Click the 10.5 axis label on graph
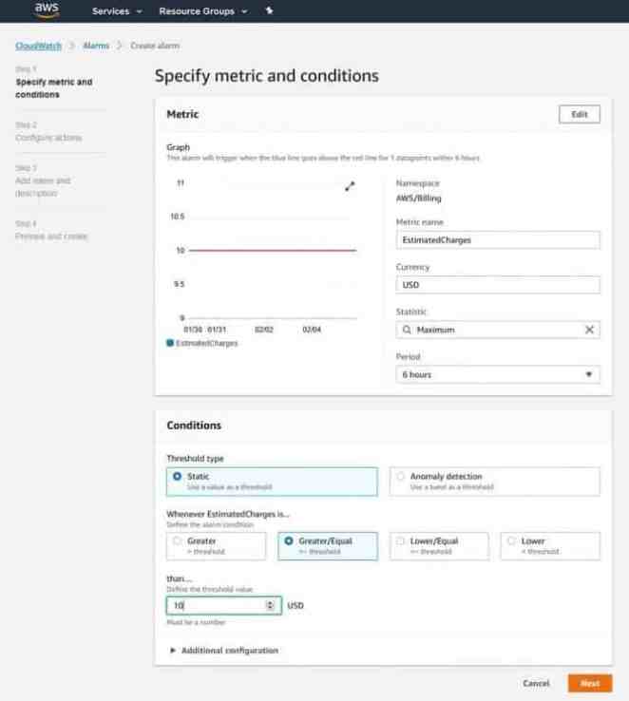The image size is (629, 701). coord(177,217)
